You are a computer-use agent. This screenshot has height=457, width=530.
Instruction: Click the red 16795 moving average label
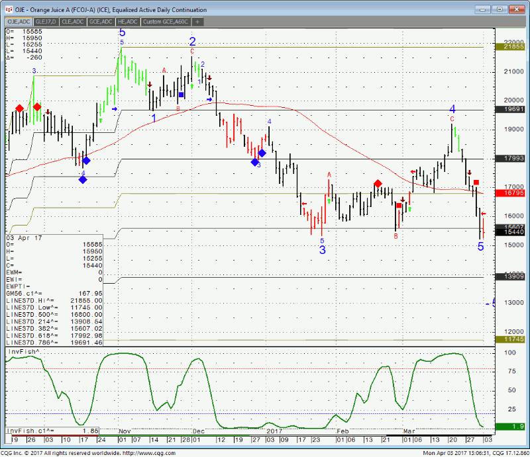point(510,193)
